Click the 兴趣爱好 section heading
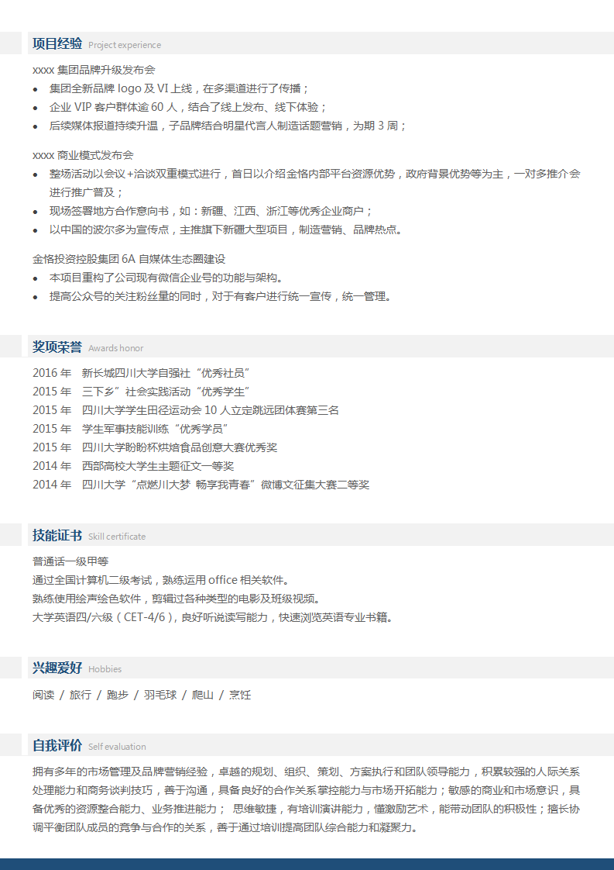Image resolution: width=614 pixels, height=870 pixels. pos(57,668)
